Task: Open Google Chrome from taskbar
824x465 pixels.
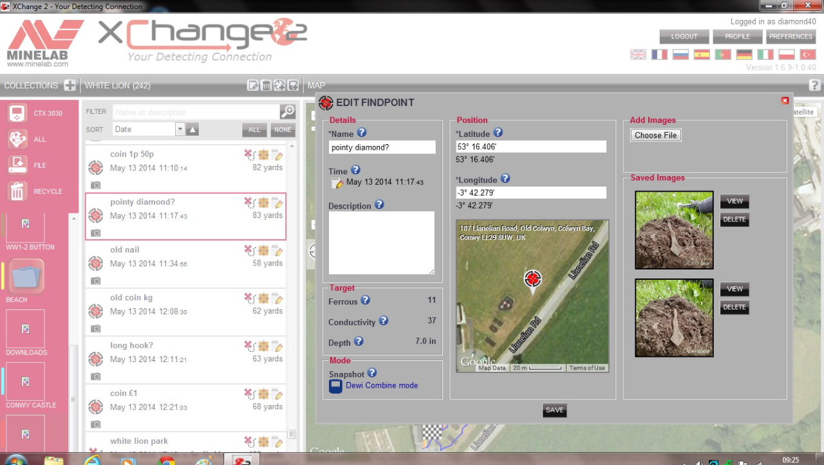Action: click(167, 460)
